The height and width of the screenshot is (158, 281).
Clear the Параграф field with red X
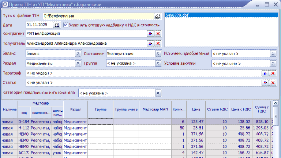click(273, 73)
